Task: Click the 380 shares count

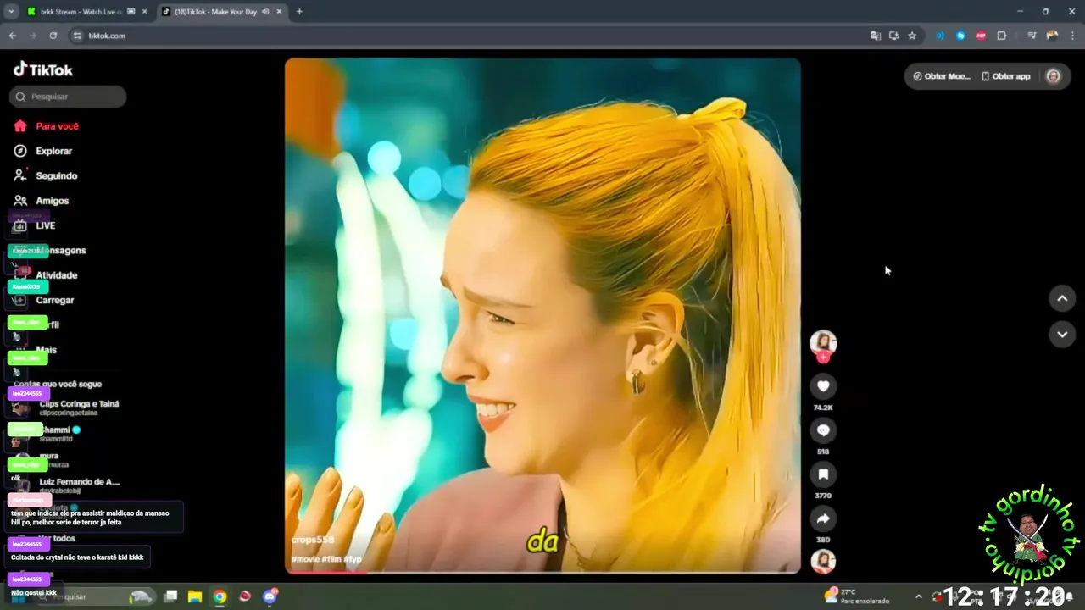Action: click(823, 540)
